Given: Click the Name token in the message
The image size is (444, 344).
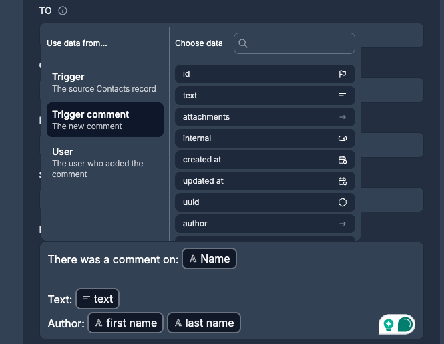Looking at the screenshot, I should 209,259.
